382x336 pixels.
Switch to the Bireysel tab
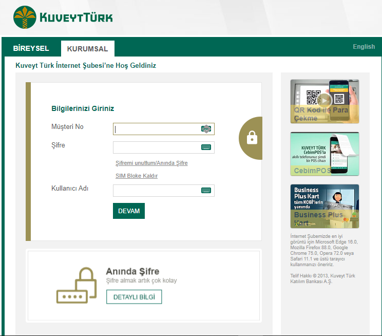click(31, 48)
